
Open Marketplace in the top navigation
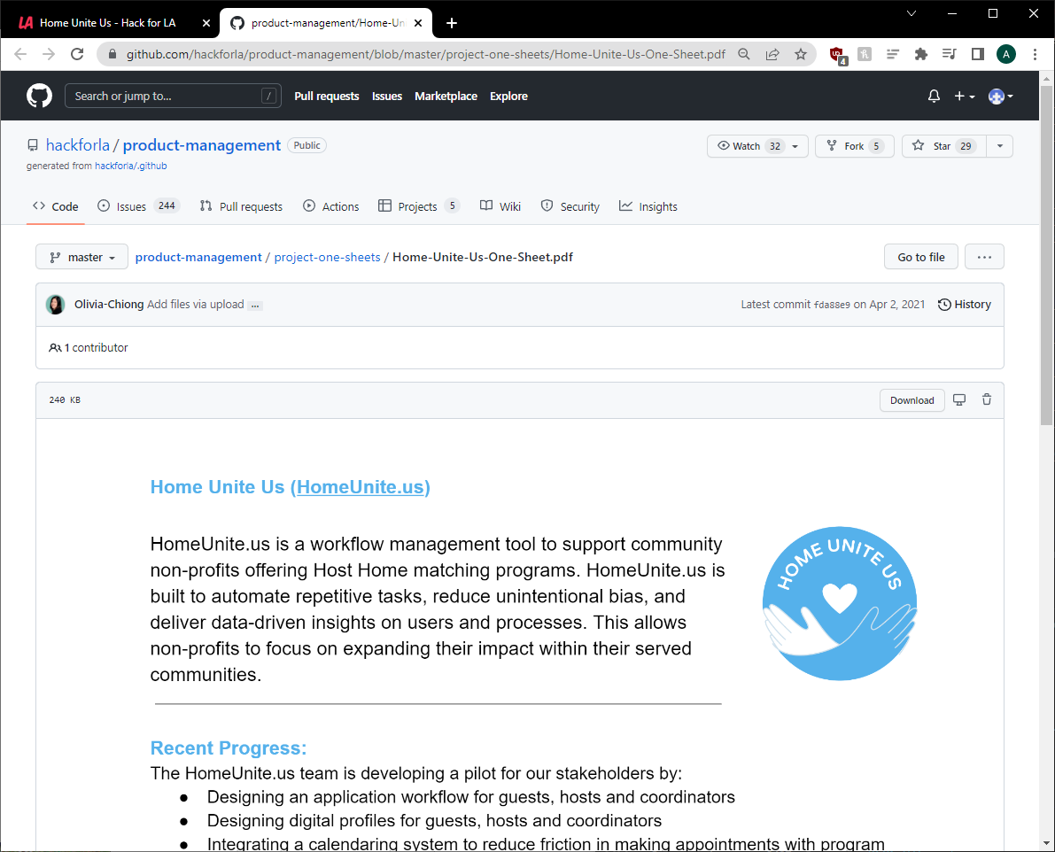click(446, 97)
